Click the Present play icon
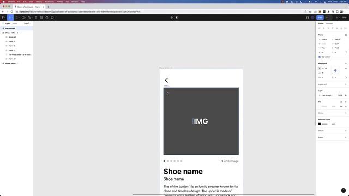 tap(336, 17)
